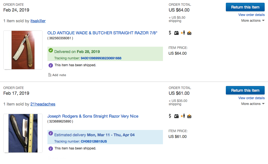Click the Wade & Butcher razor thumbnail image

click(x=23, y=50)
